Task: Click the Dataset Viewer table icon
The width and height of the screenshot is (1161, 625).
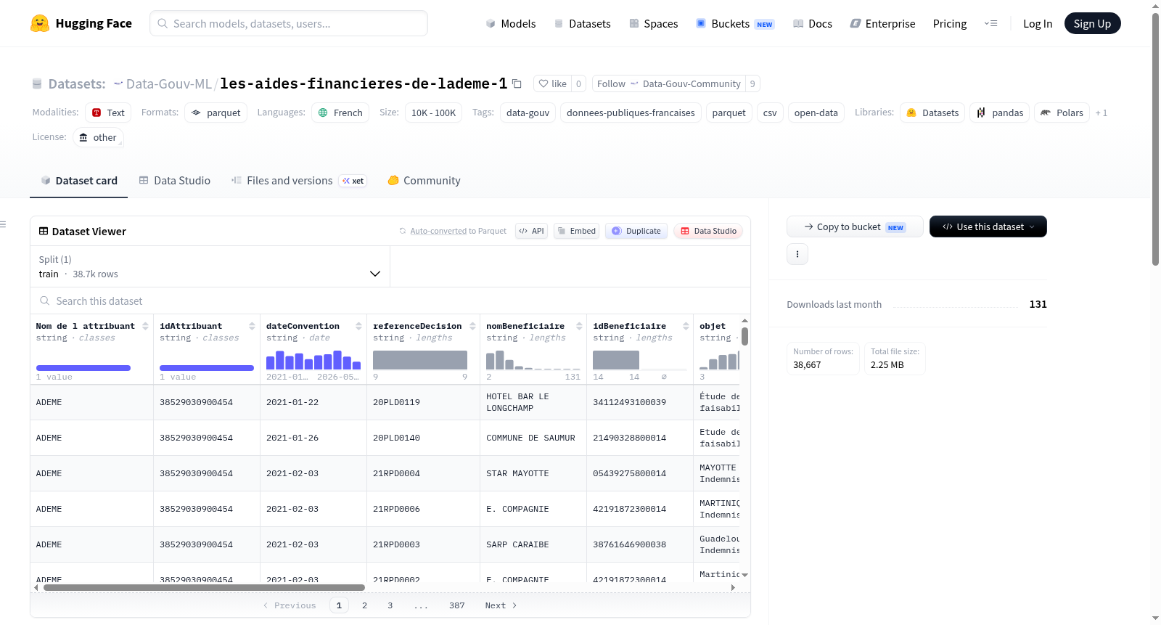Action: pyautogui.click(x=44, y=231)
